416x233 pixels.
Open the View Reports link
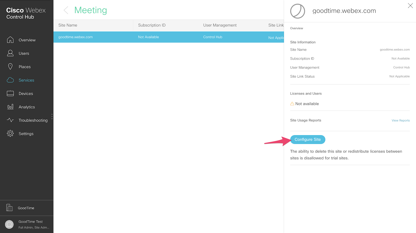[x=401, y=121]
